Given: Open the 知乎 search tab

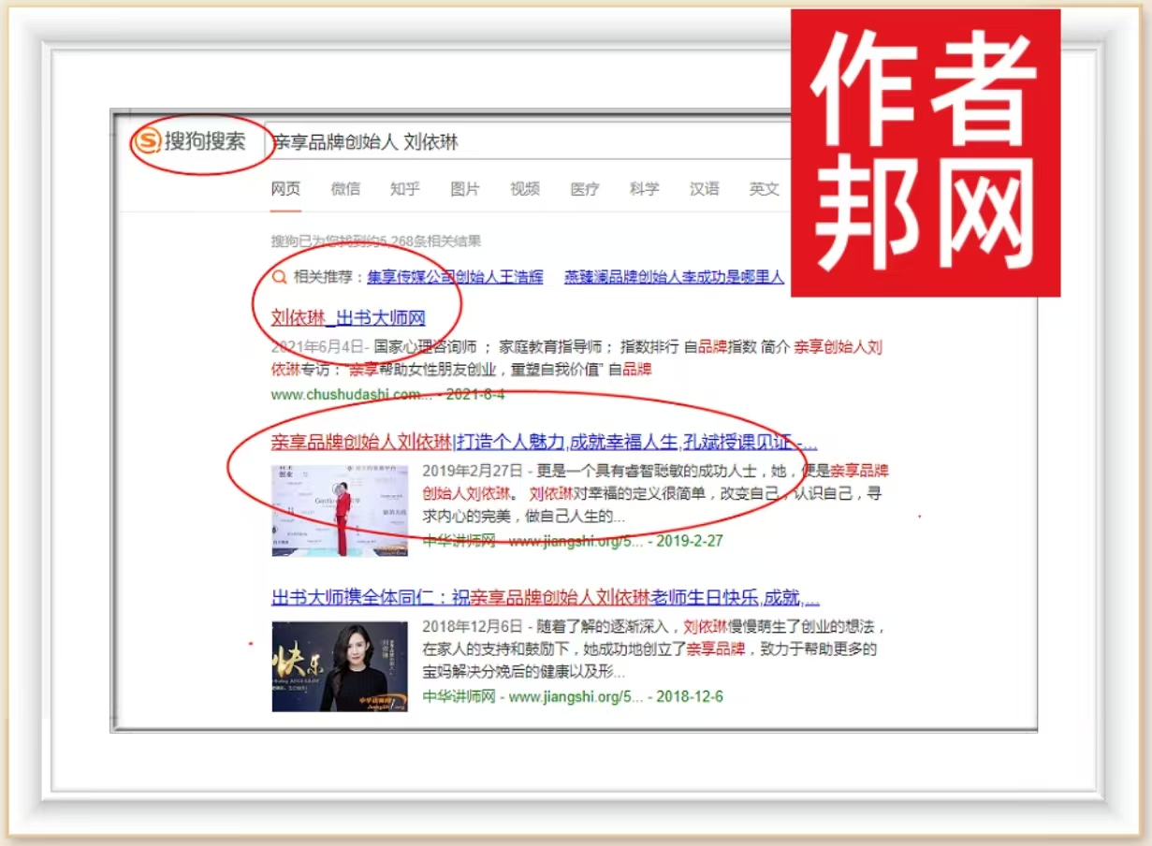Looking at the screenshot, I should pos(405,189).
